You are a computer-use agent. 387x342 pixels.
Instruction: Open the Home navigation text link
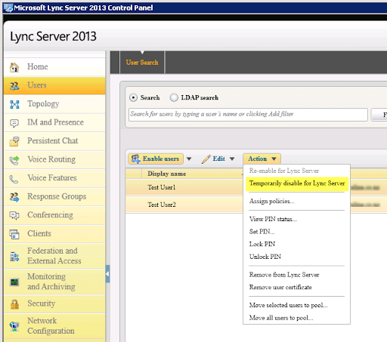38,66
